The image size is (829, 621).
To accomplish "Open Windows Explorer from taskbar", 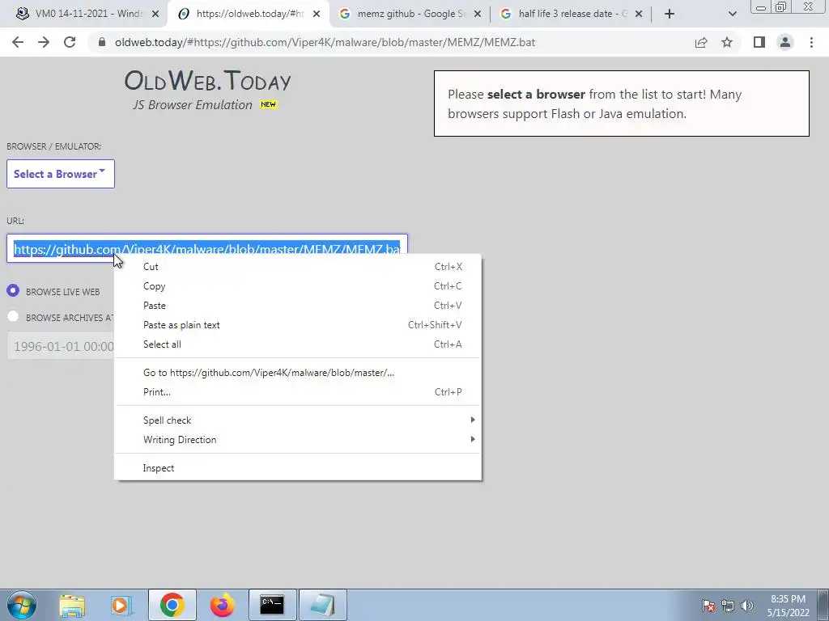I will point(72,605).
